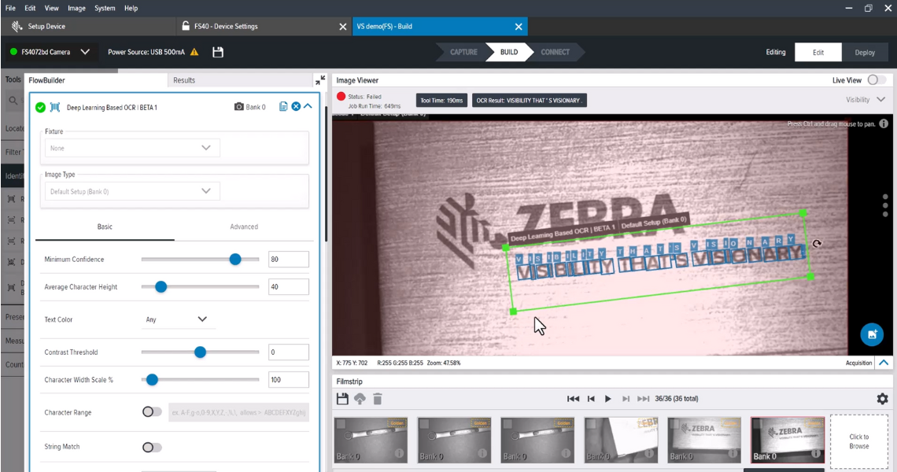Check the second filmstrip thumbnail checkbox
This screenshot has height=472, width=897.
tap(424, 424)
